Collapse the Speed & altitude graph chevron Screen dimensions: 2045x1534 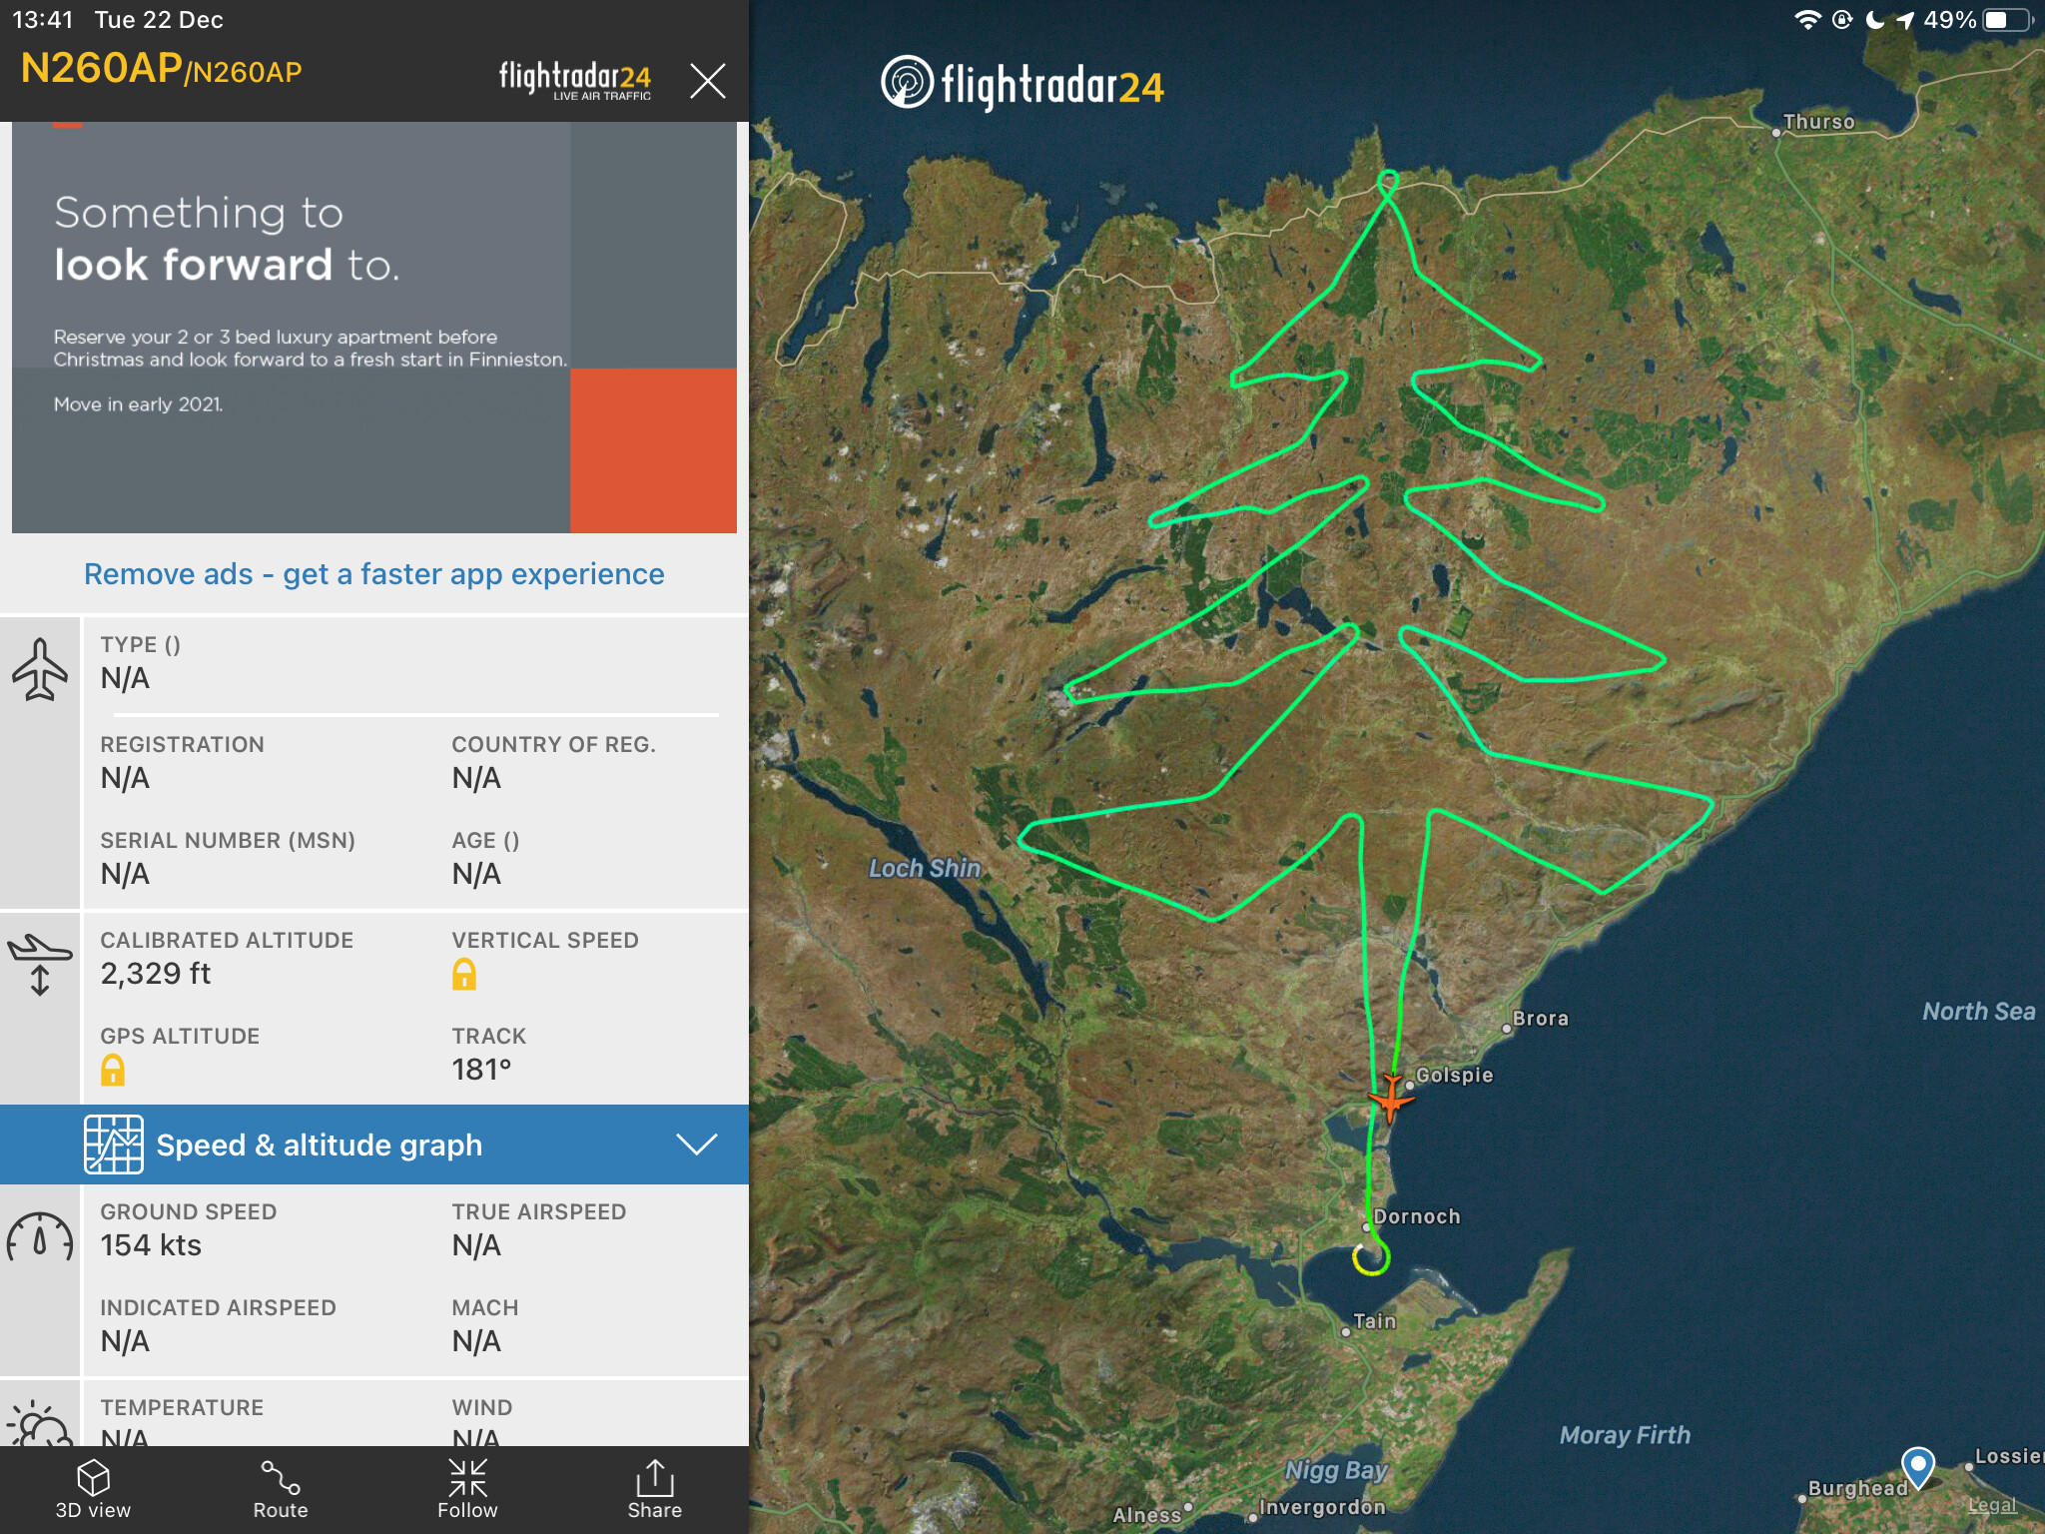pyautogui.click(x=696, y=1145)
